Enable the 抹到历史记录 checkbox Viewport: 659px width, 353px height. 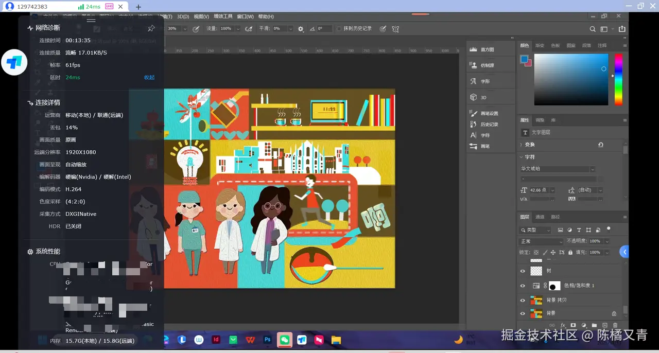tap(339, 29)
